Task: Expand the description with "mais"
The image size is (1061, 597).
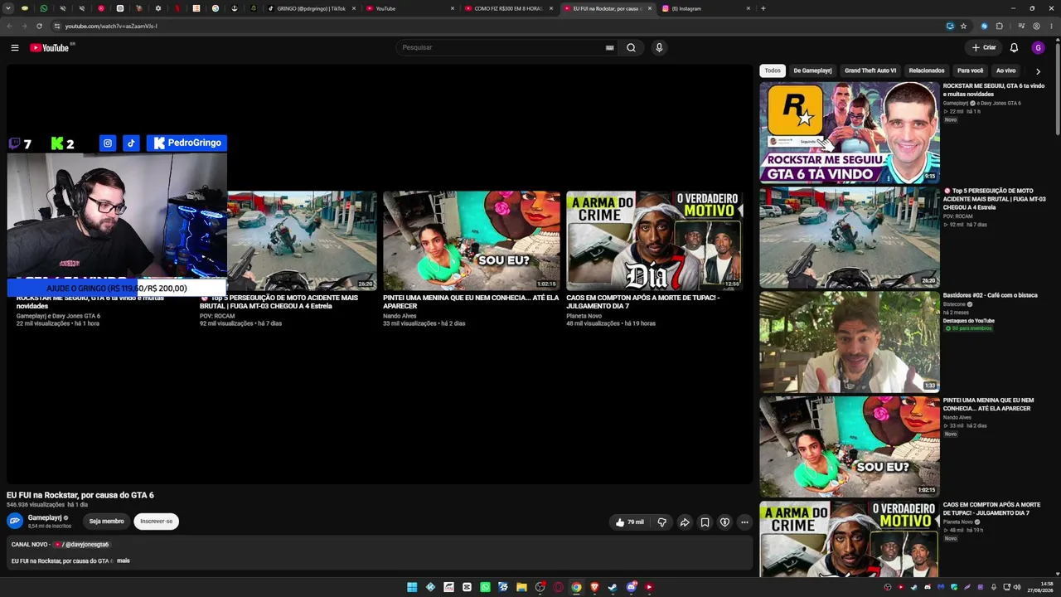Action: [124, 561]
